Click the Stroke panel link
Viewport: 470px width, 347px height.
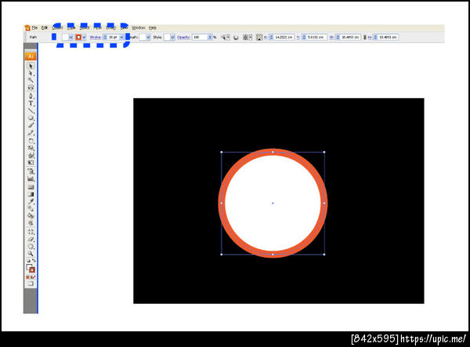96,38
